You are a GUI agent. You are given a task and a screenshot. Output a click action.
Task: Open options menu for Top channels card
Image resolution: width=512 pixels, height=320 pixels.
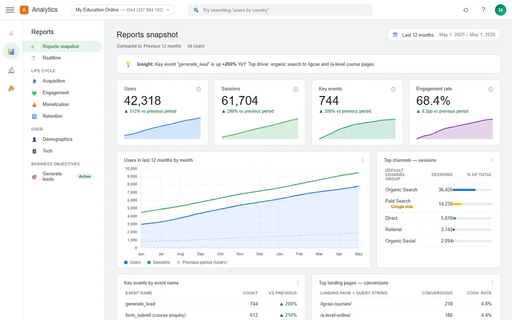coord(492,160)
